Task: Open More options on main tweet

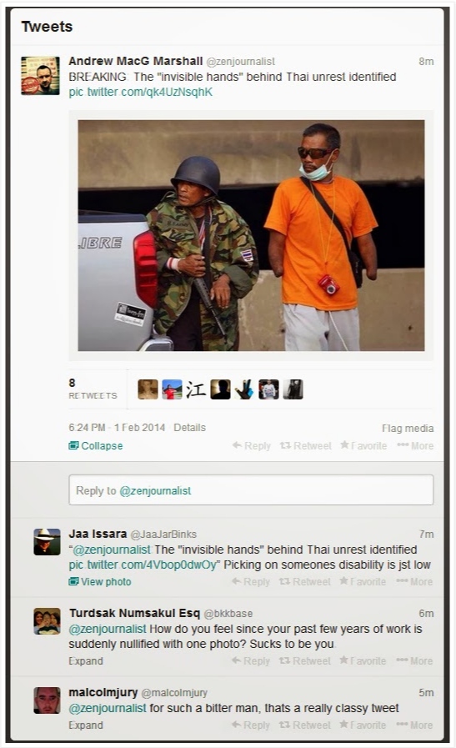Action: click(x=415, y=445)
